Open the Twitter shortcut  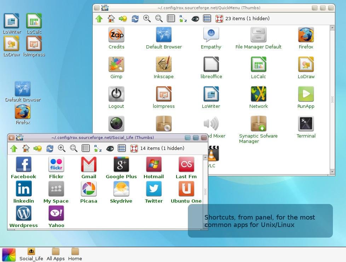154,189
